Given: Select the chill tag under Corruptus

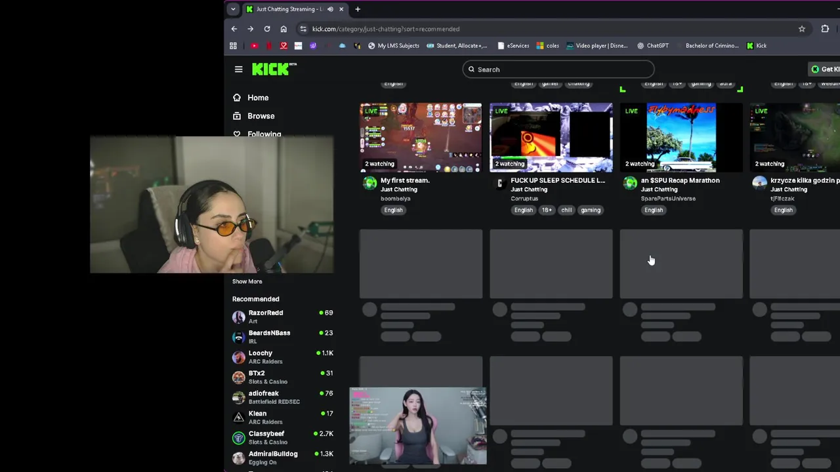Looking at the screenshot, I should [x=566, y=210].
